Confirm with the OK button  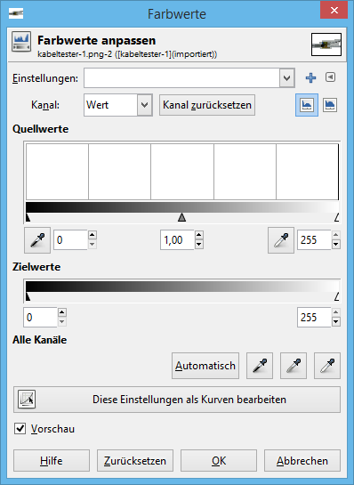pyautogui.click(x=219, y=461)
